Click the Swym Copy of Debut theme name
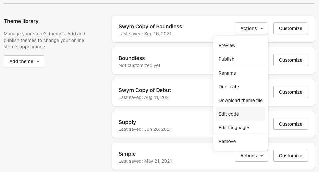319x172 pixels. pyautogui.click(x=145, y=90)
